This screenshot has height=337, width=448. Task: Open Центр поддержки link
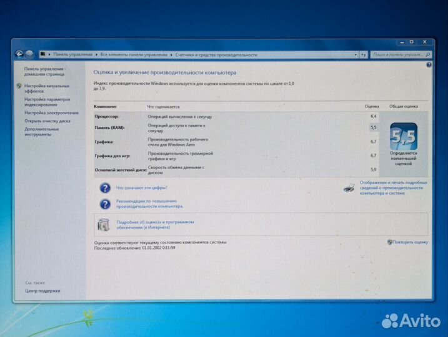(42, 291)
